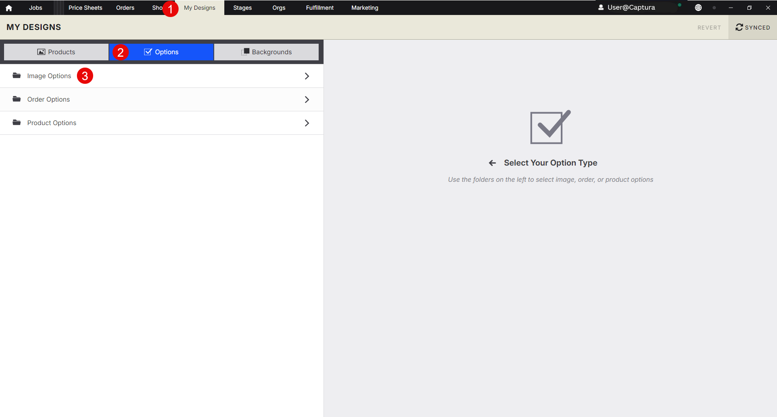The image size is (777, 417).
Task: Open the Product Options folder
Action: pos(162,123)
